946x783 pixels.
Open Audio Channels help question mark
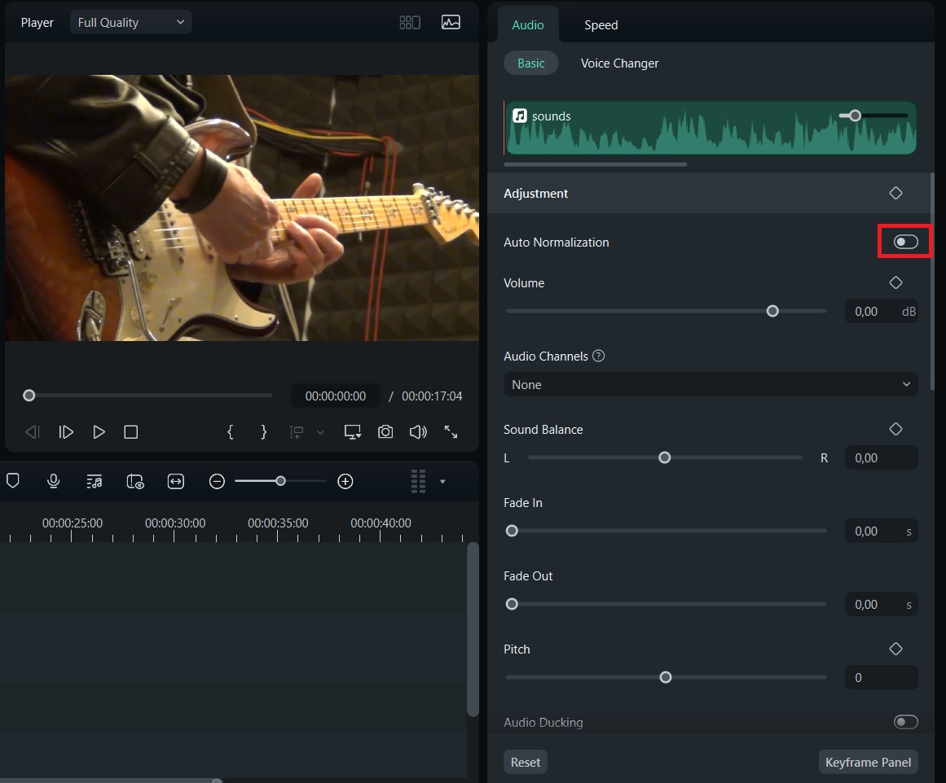coord(599,357)
